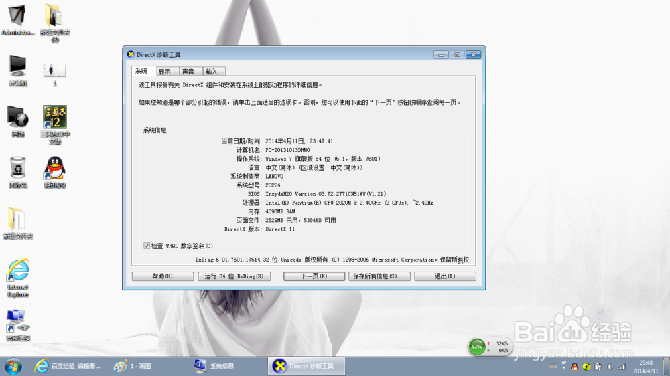Click the Show Desktop strip
Image resolution: width=670 pixels, height=376 pixels.
coord(666,366)
